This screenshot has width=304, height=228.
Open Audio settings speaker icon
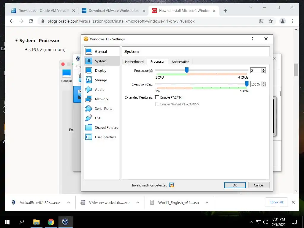pos(89,89)
